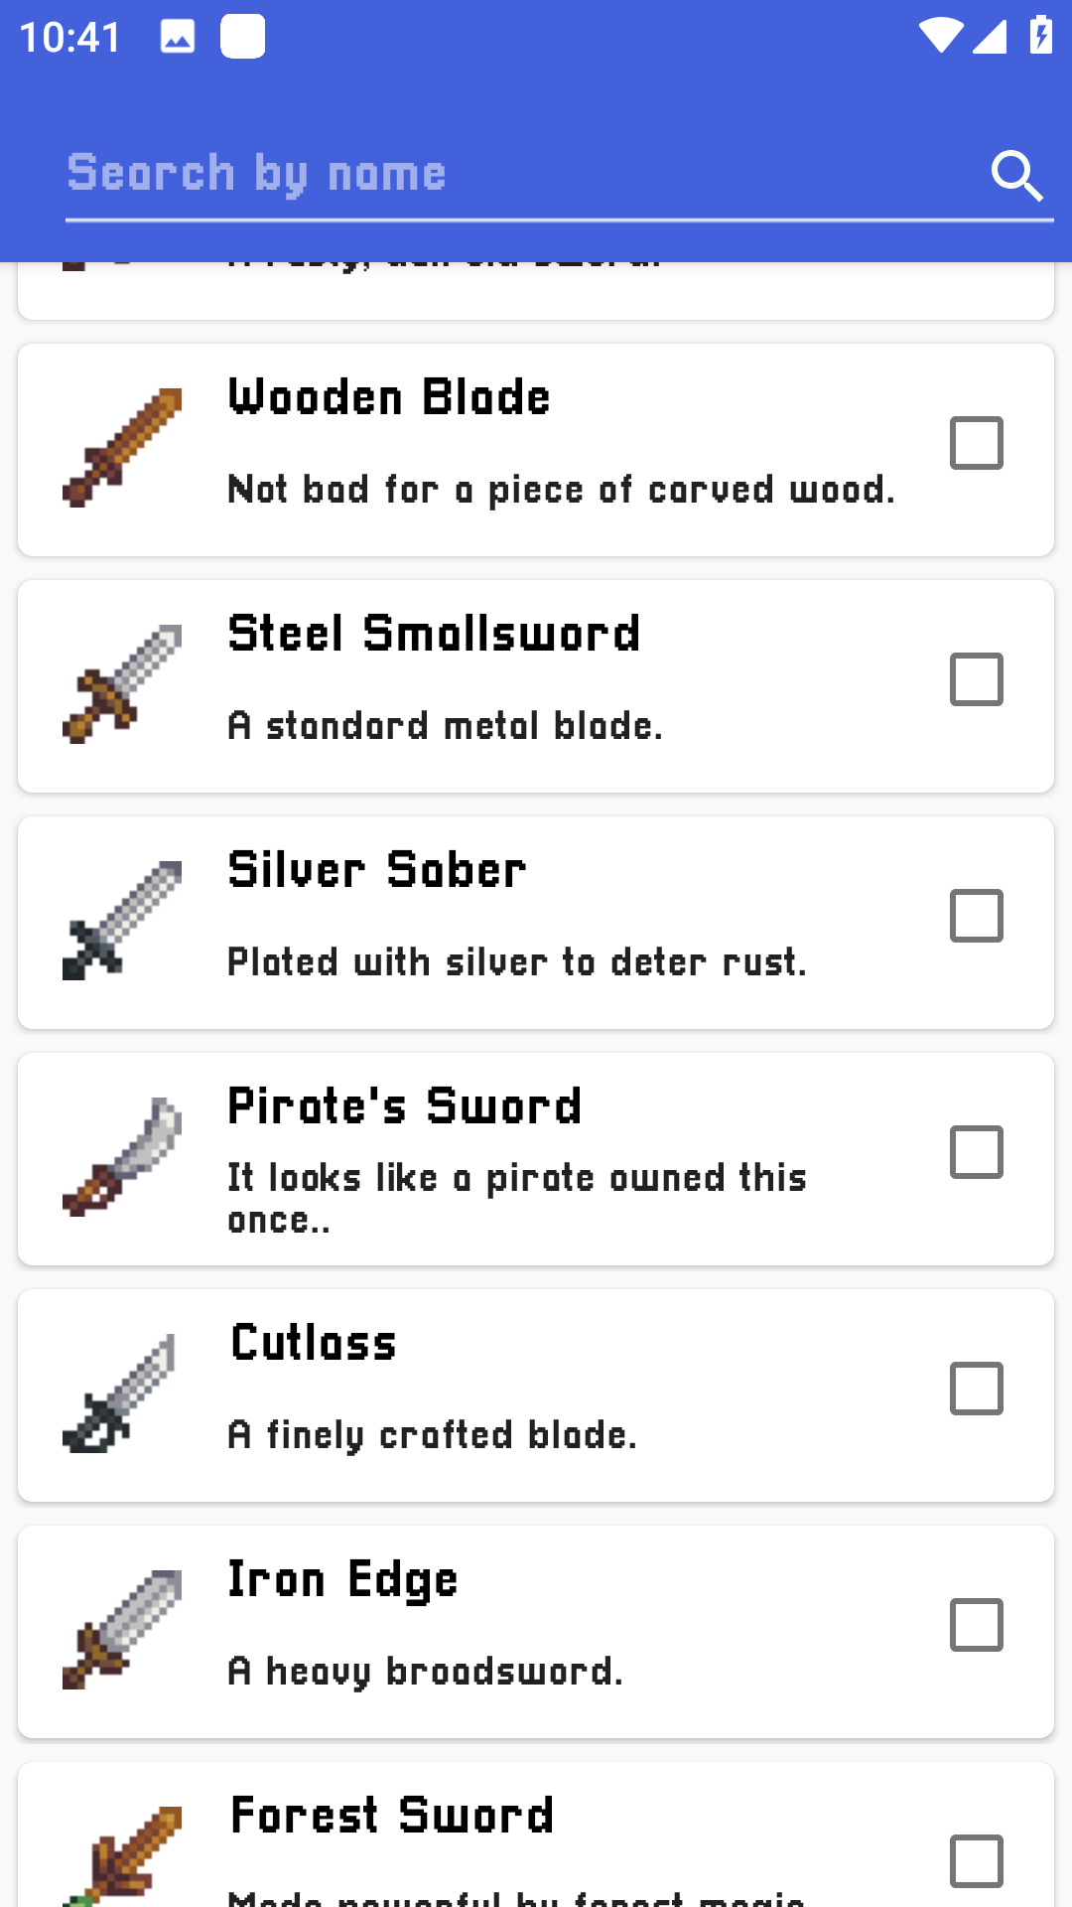Check the Wooden Blade checkbox
This screenshot has width=1072, height=1907.
(x=977, y=443)
